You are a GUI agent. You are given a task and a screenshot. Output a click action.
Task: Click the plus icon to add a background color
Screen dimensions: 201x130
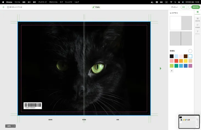pyautogui.click(x=172, y=71)
